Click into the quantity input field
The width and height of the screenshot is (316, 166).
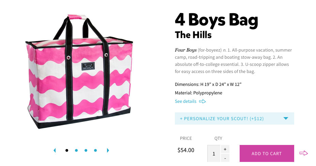(x=214, y=154)
